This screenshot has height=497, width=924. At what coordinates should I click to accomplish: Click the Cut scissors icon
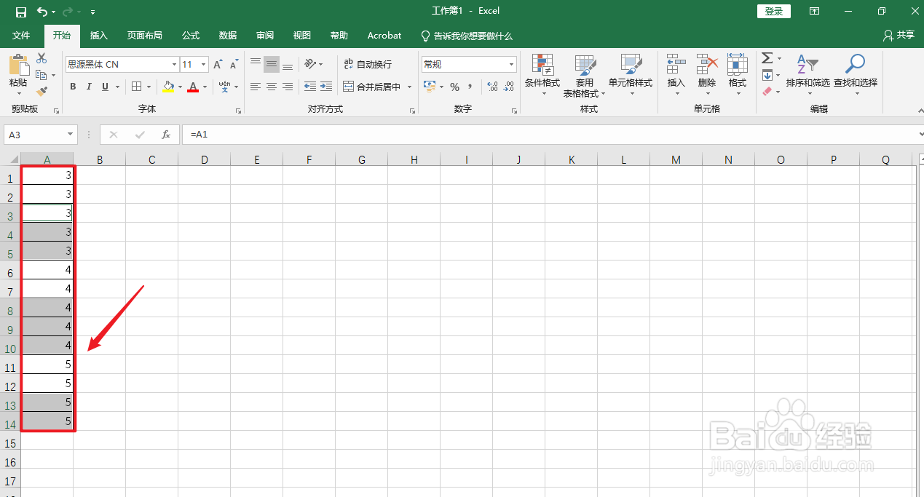(42, 58)
